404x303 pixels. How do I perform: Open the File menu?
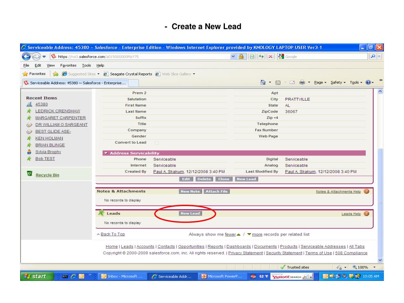[26, 65]
